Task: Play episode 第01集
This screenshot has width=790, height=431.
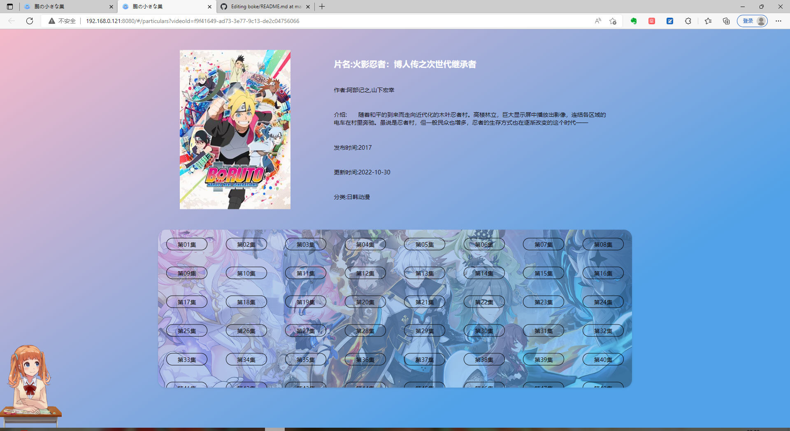Action: (x=186, y=244)
